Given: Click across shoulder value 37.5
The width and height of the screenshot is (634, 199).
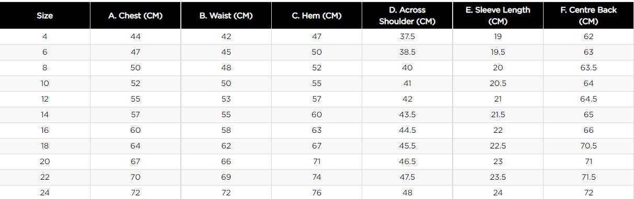Looking at the screenshot, I should [407, 36].
